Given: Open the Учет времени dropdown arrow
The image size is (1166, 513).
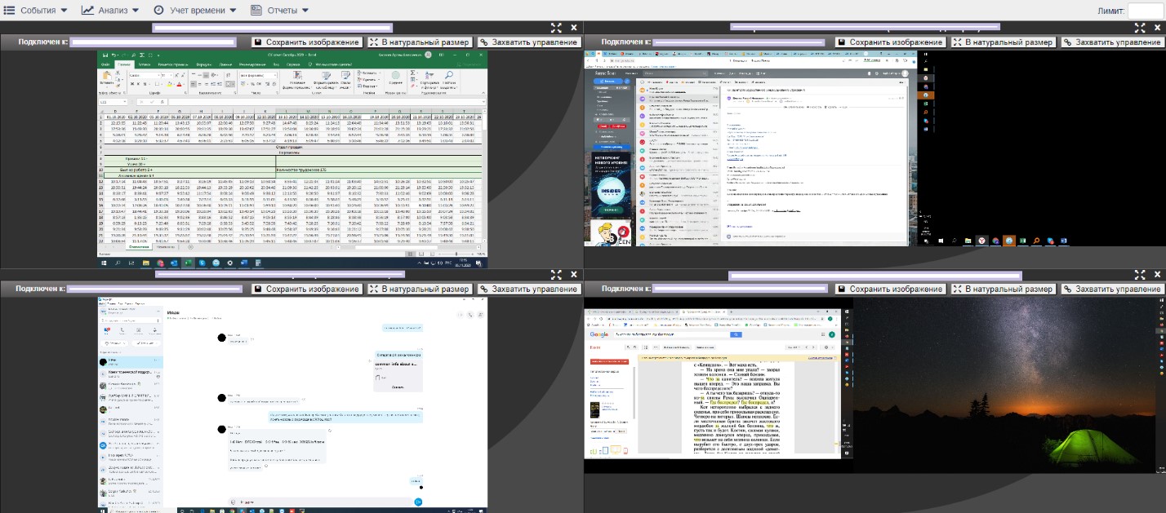Looking at the screenshot, I should pyautogui.click(x=233, y=11).
